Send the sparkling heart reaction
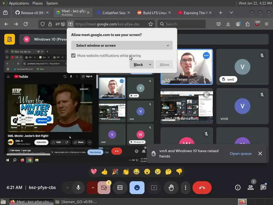The image size is (273, 205). (94, 172)
